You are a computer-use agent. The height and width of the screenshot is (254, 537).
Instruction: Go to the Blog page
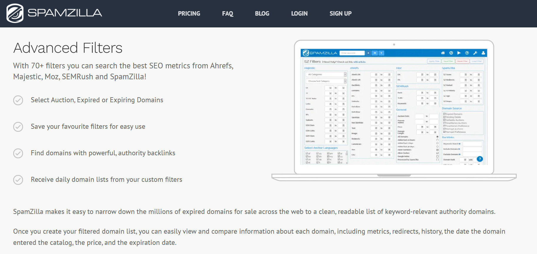click(262, 14)
